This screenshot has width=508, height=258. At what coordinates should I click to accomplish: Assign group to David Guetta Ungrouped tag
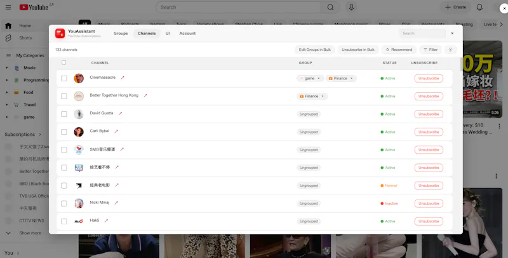309,114
